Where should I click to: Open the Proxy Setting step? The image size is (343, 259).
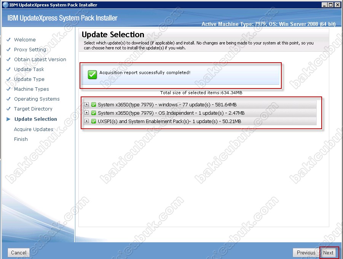pyautogui.click(x=30, y=49)
